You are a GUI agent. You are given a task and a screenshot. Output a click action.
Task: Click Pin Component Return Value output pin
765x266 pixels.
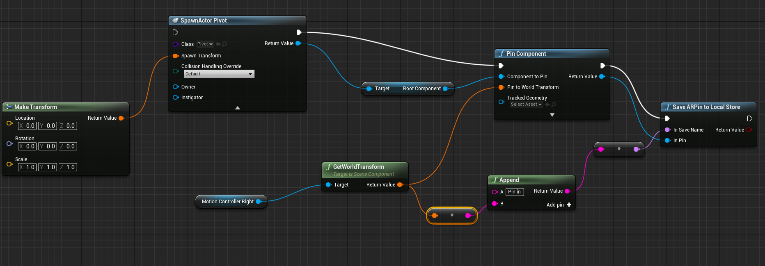[x=602, y=77]
